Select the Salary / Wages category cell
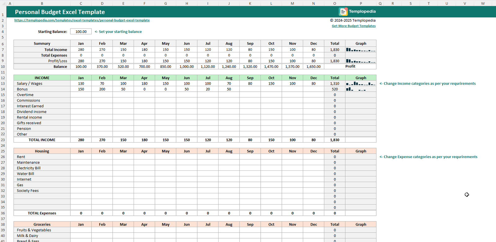Screen dimensions: 496x242 pos(42,84)
